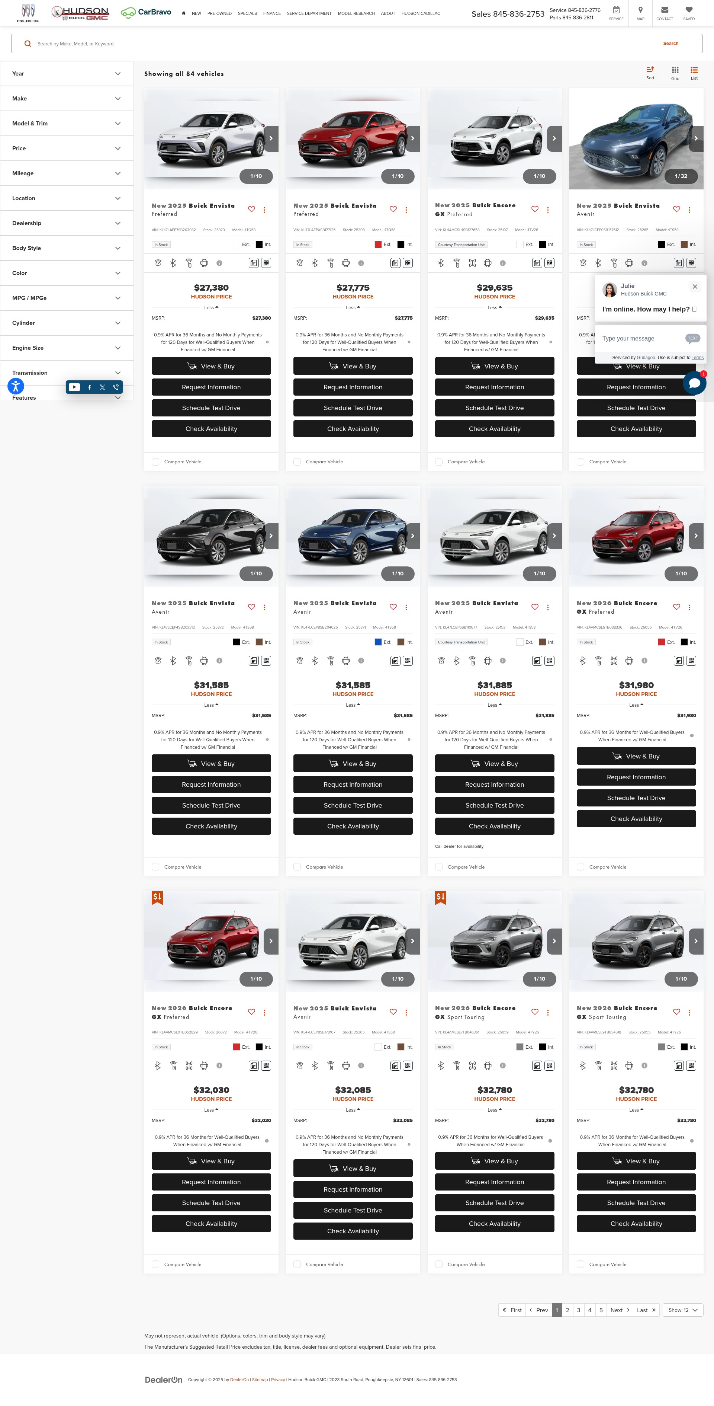Screen dimensions: 714x1406
Task: Open the SERVICE DEPARTMENT menu item
Action: click(309, 13)
